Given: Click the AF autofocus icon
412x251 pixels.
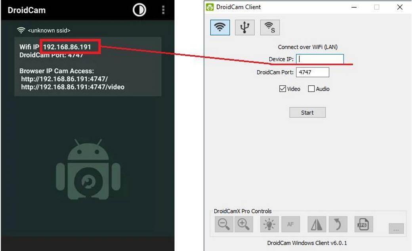Looking at the screenshot, I should coord(291,224).
